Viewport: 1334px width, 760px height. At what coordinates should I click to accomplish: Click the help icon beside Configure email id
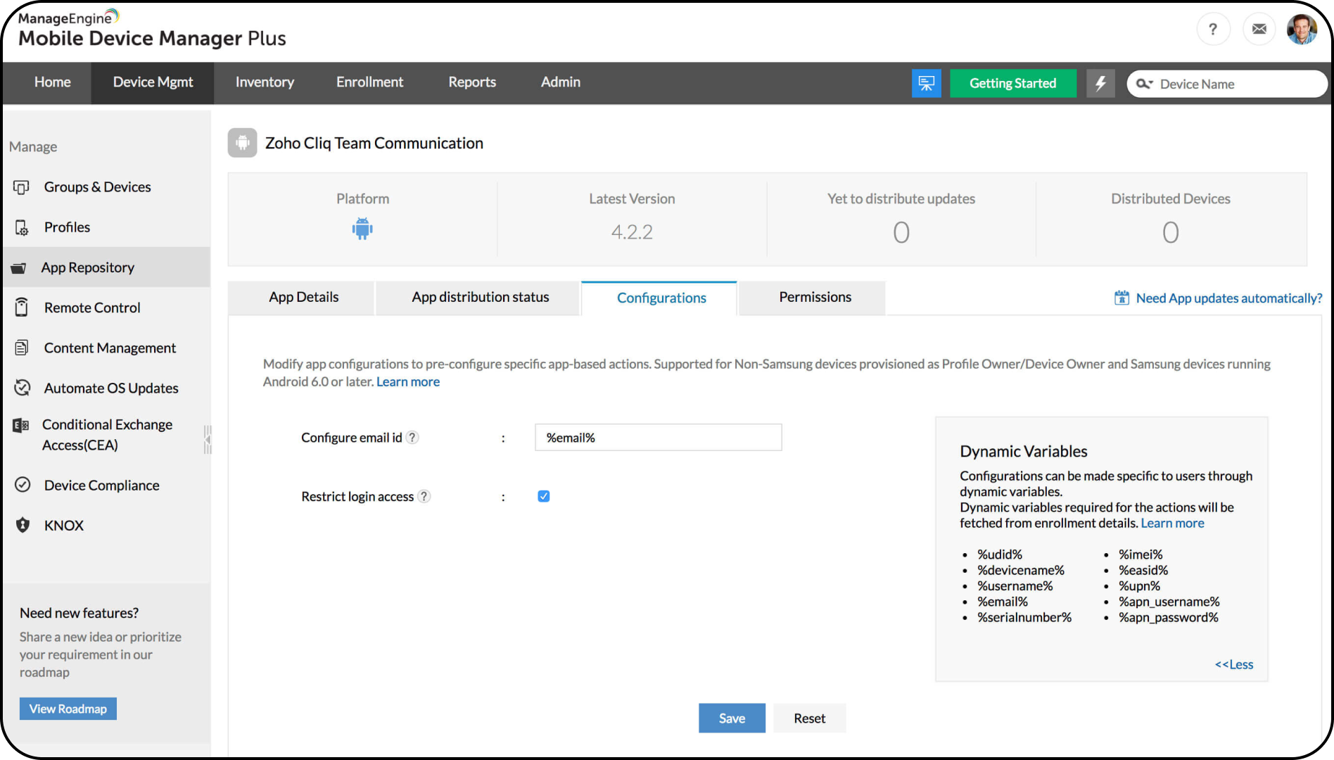(412, 438)
